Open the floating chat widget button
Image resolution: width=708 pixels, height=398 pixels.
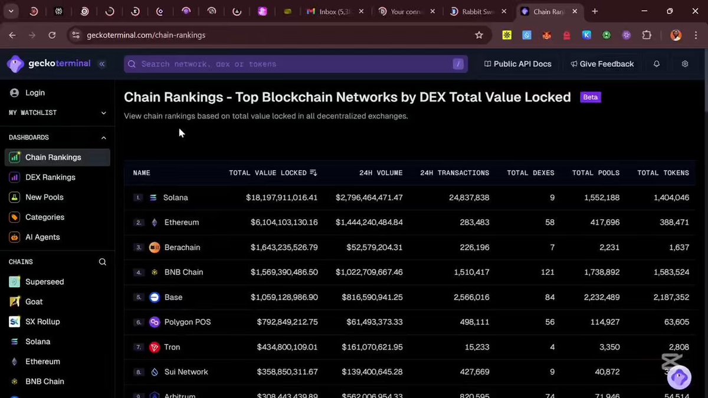[679, 378]
